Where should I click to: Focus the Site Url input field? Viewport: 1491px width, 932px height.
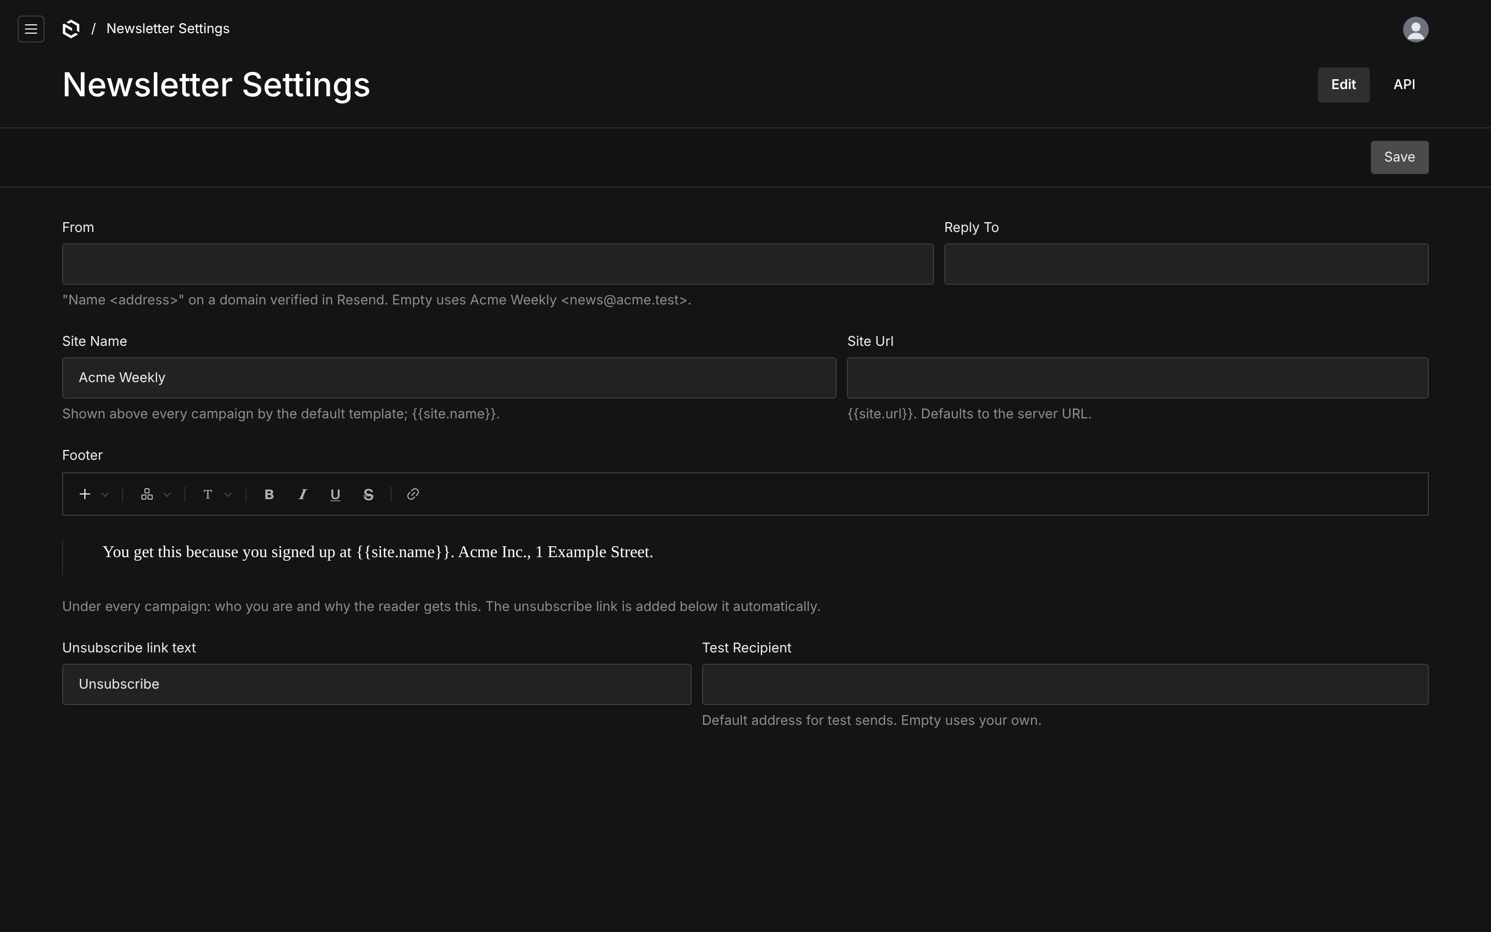pos(1137,378)
